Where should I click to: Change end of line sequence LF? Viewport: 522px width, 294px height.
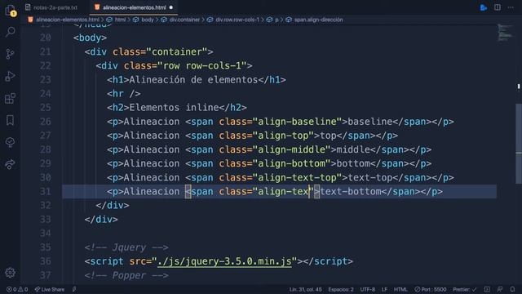[384, 289]
